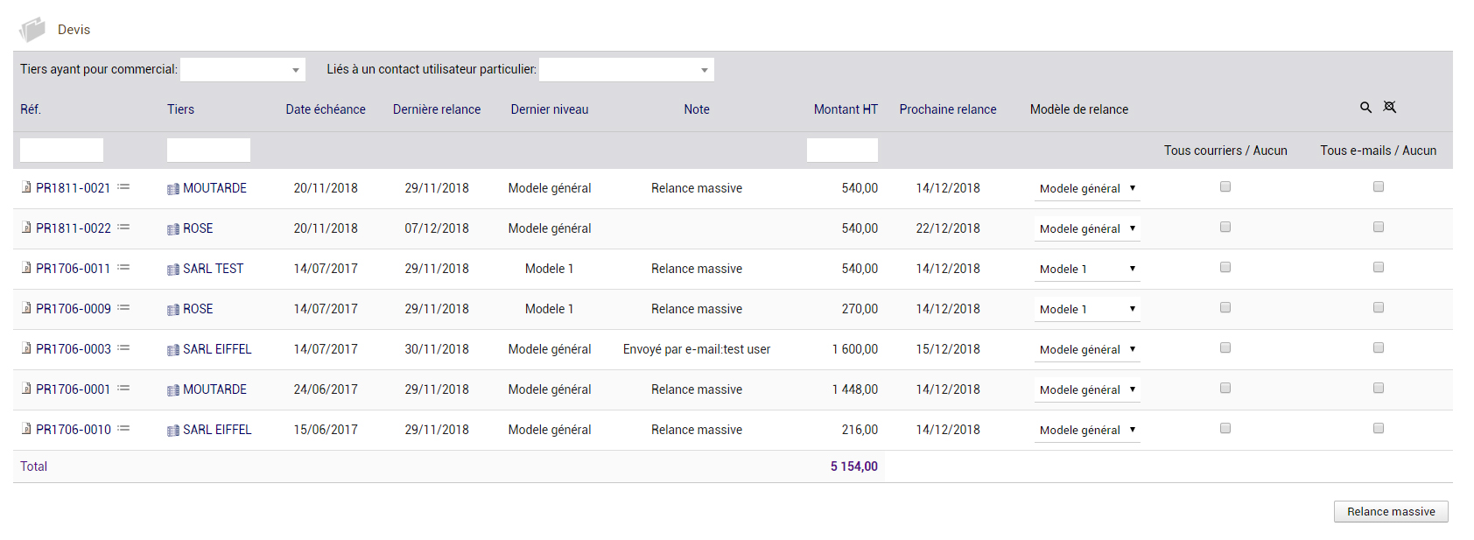Focus the Tiers filter input field
Screen dimensions: 1474x540
coord(208,150)
